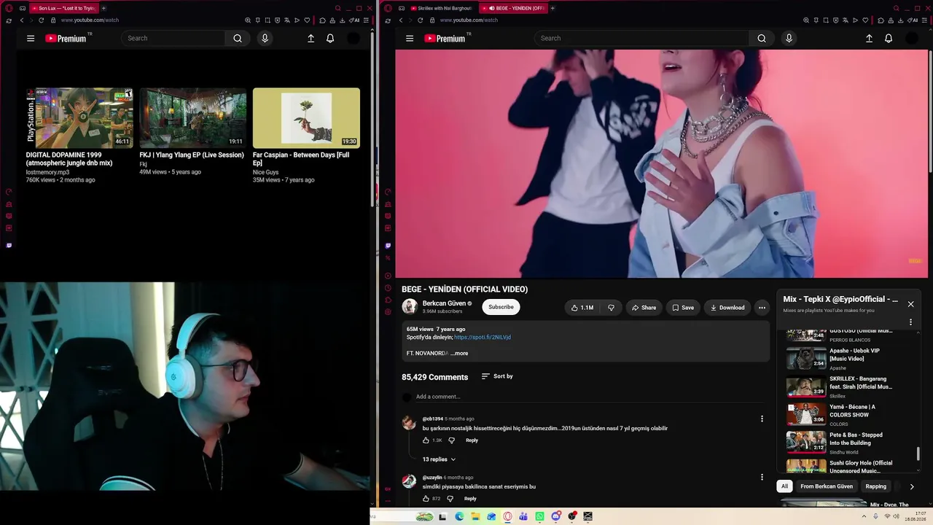Like the @cb1394 comment
The height and width of the screenshot is (525, 933).
[x=426, y=440]
